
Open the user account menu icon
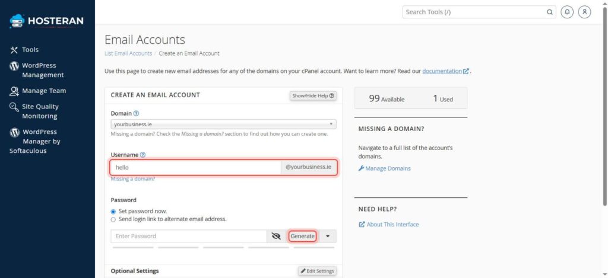(x=584, y=12)
